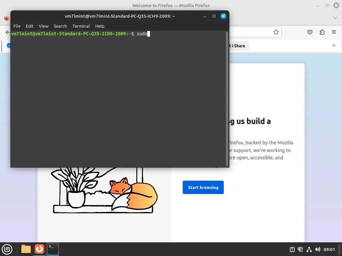Image resolution: width=342 pixels, height=256 pixels.
Task: Open the Linux Mint start menu
Action: coord(7,249)
